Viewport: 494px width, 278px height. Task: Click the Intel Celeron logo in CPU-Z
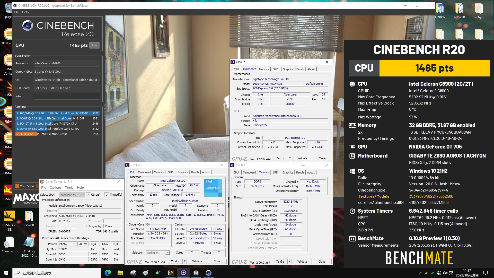coord(213,187)
